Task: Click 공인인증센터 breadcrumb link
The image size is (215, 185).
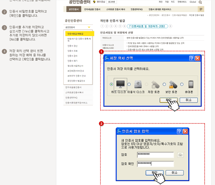Action: (154, 15)
